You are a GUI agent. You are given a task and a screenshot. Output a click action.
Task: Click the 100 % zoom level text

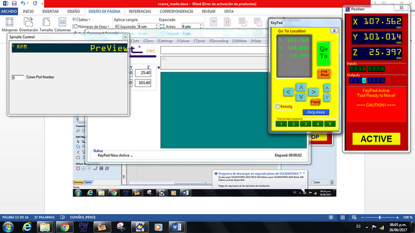click(x=408, y=217)
